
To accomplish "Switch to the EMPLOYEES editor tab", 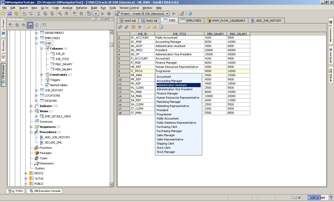I will [191, 21].
